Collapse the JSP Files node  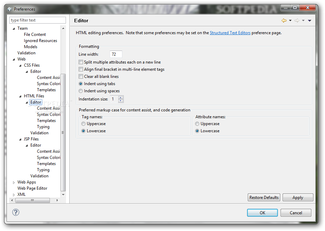20,139
